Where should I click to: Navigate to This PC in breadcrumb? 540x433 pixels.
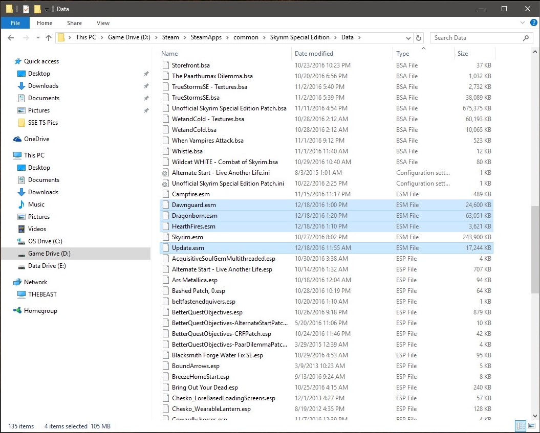(x=86, y=37)
